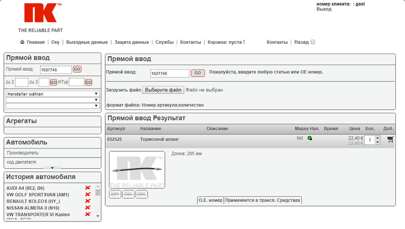The image size is (405, 229).
Task: Open the О.Е. номер tab
Action: pos(210,201)
